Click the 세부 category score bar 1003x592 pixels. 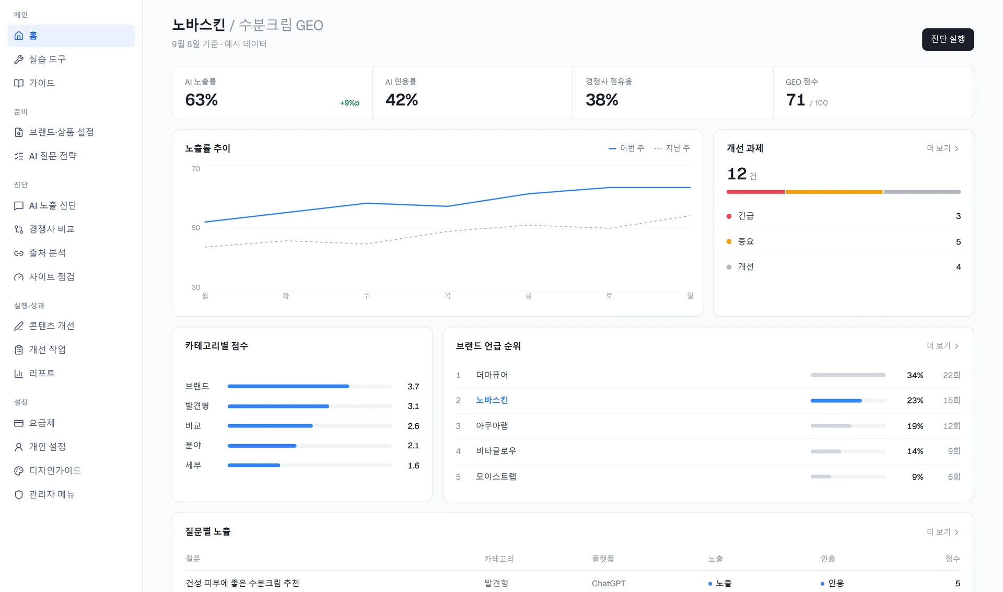point(309,466)
